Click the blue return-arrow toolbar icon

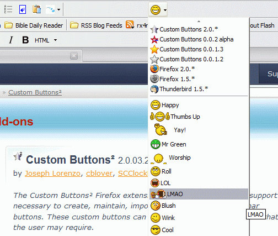tap(23, 9)
